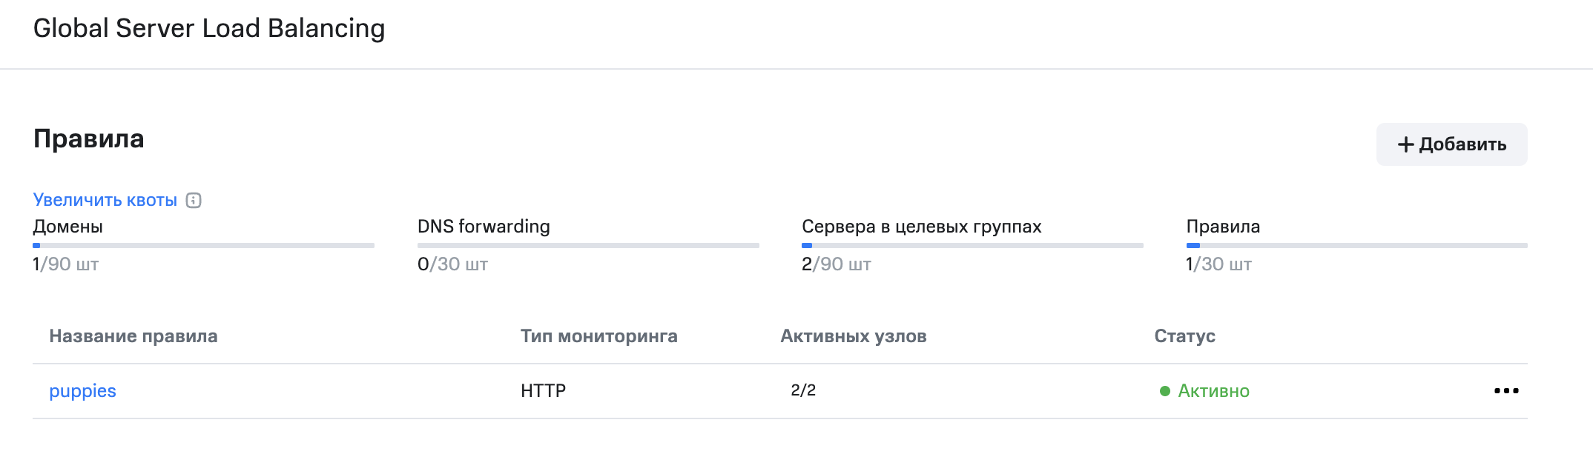This screenshot has height=474, width=1593.
Task: Click the Статус column header
Action: point(1184,336)
